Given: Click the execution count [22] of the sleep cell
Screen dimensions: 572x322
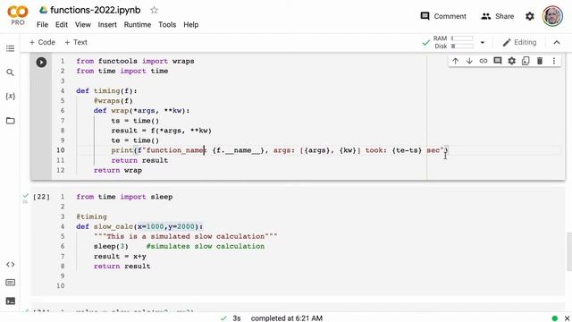Looking at the screenshot, I should (41, 197).
